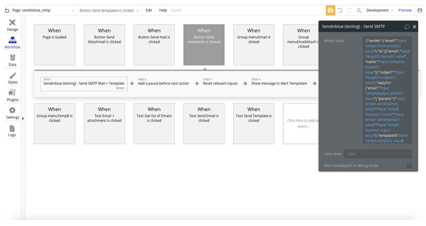This screenshot has height=226, width=426.
Task: Open the search magnifier icon
Action: (359, 10)
